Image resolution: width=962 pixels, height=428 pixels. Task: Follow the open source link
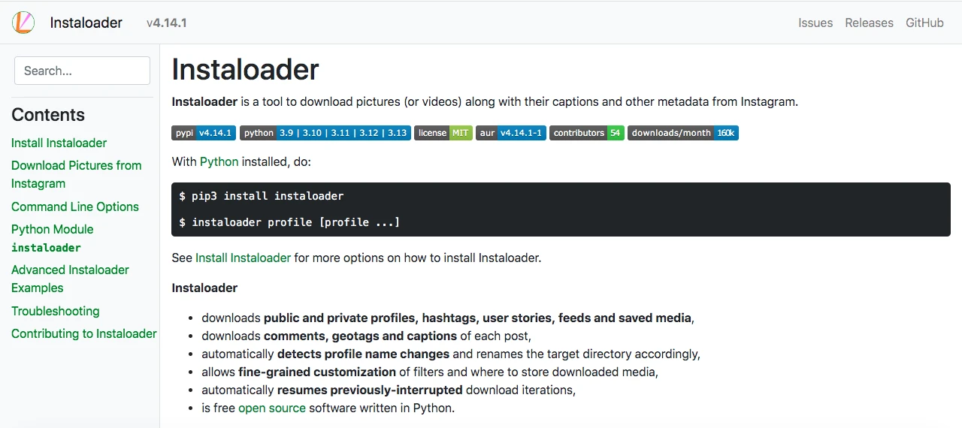[x=272, y=408]
